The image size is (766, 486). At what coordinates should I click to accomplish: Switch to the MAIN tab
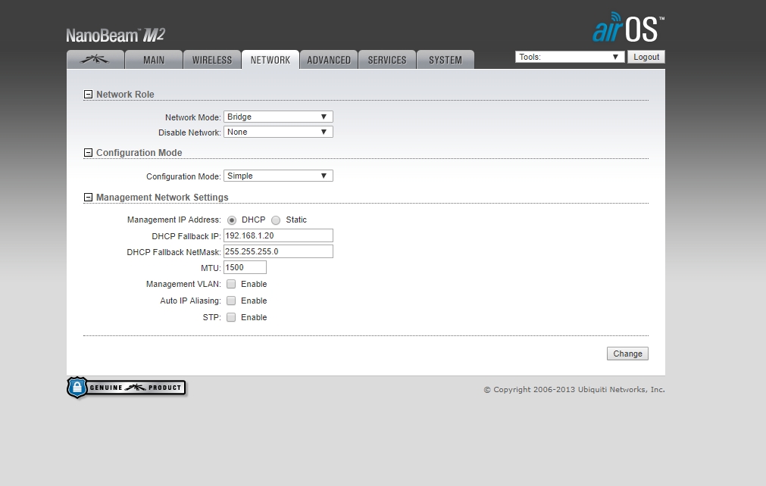pos(153,60)
